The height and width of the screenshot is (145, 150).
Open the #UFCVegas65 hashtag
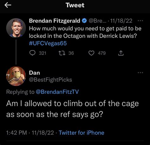(x=48, y=43)
